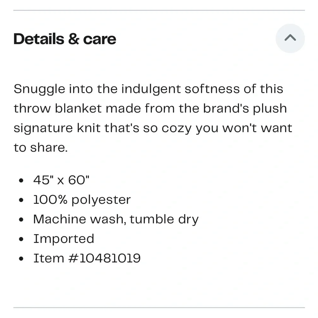This screenshot has height=318, width=318.
Task: Collapse the Details & care section chevron
Action: 290,38
